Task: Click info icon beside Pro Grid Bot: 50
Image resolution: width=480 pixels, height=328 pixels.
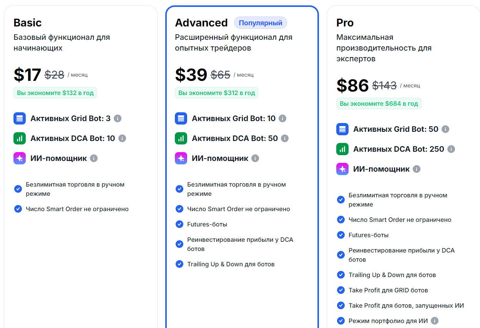Action: tap(445, 129)
